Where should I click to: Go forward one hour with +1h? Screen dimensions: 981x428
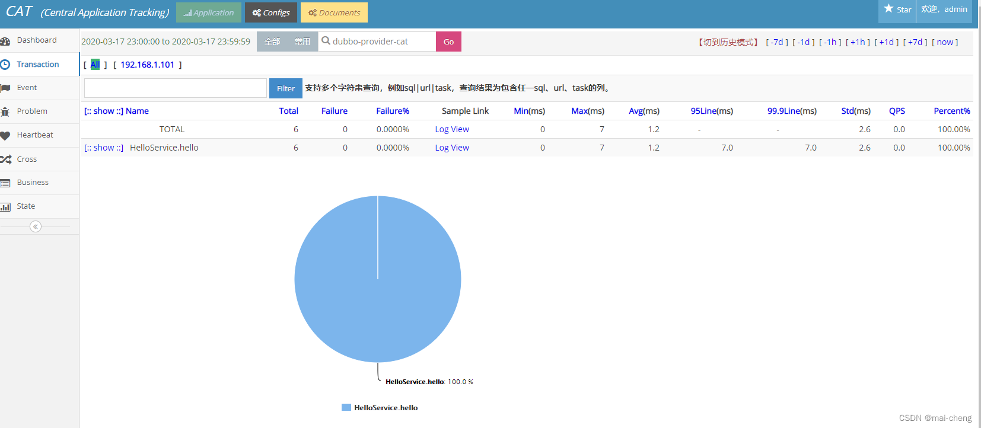coord(858,42)
